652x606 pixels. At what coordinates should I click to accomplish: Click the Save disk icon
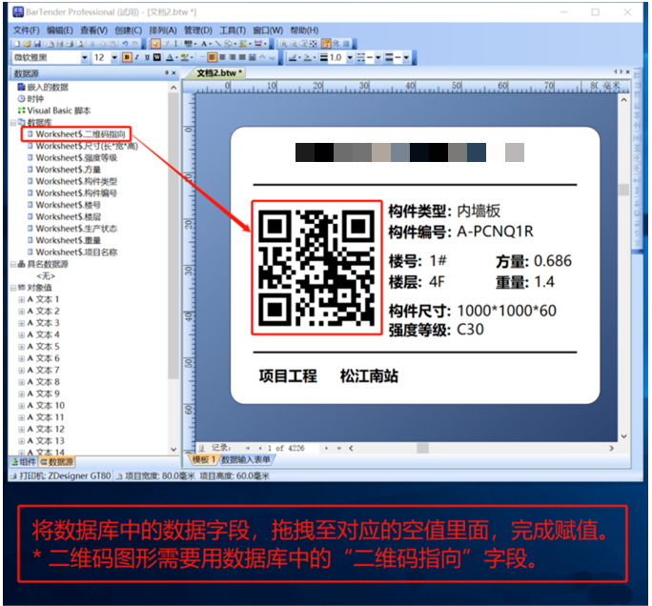coord(37,44)
